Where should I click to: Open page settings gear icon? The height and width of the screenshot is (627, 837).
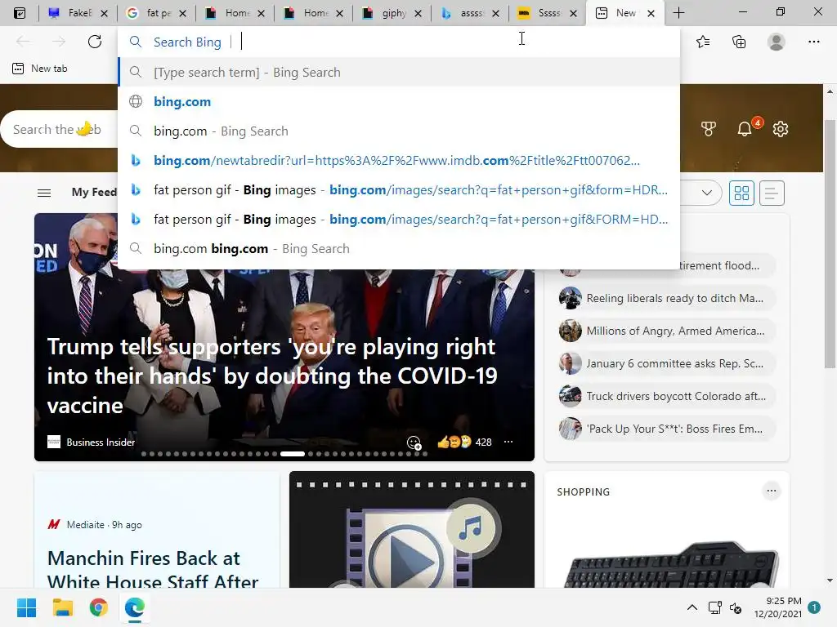coord(781,129)
